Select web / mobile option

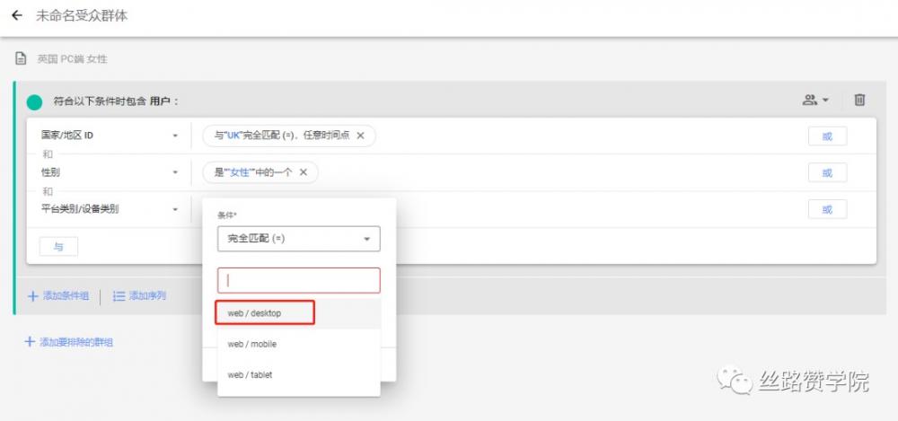click(298, 344)
